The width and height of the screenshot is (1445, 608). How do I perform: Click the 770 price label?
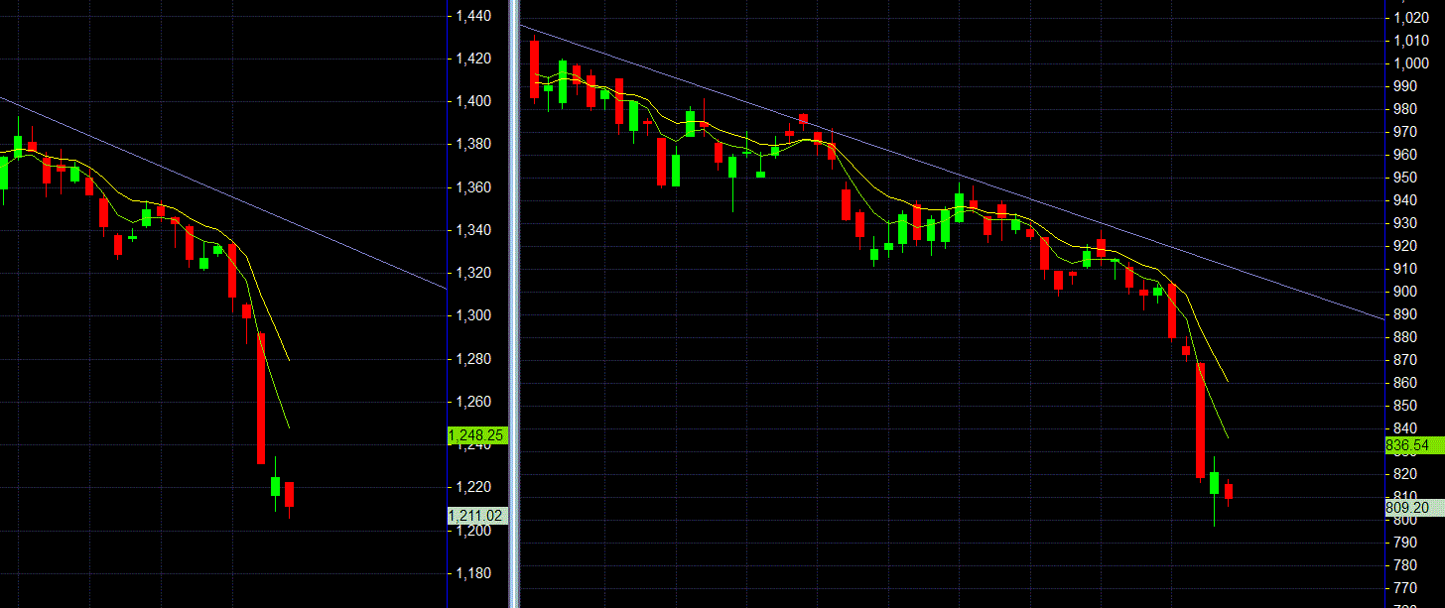[x=1407, y=588]
